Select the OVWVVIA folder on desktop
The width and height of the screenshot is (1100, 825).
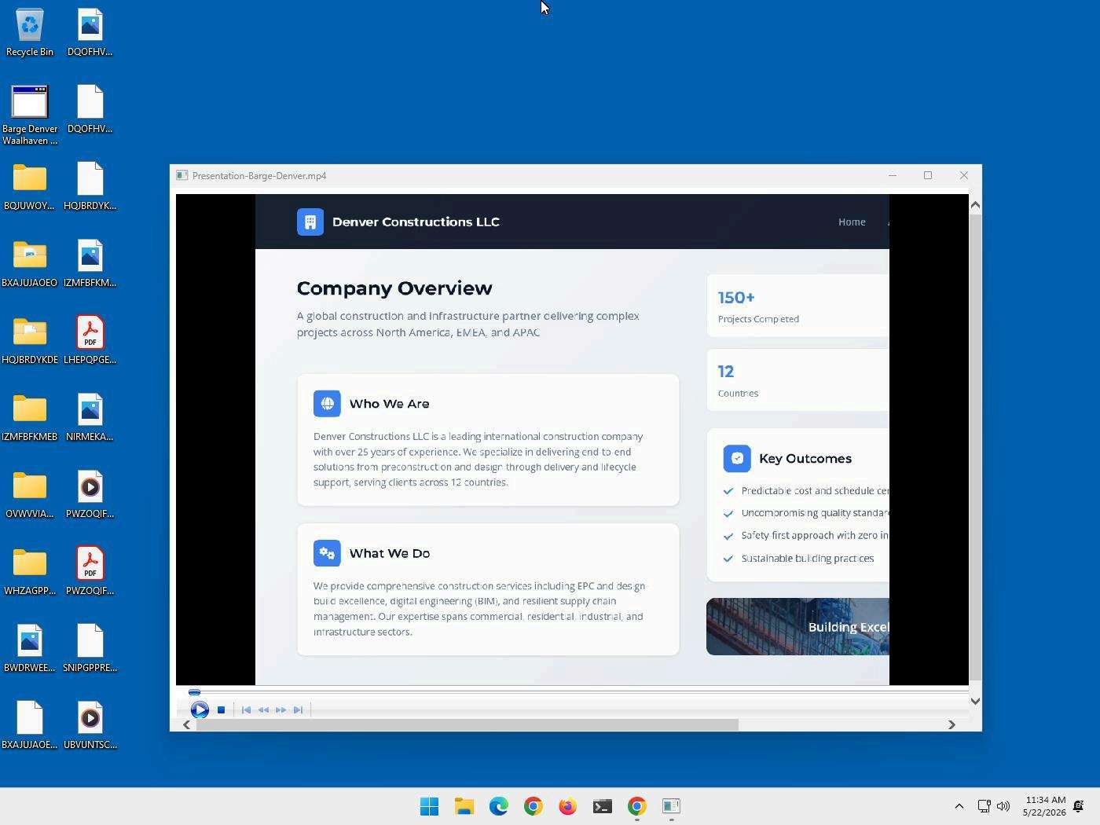(30, 495)
